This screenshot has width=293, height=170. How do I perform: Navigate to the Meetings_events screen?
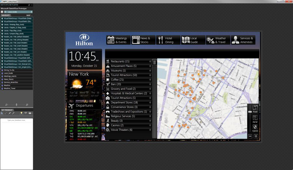(x=17, y=76)
